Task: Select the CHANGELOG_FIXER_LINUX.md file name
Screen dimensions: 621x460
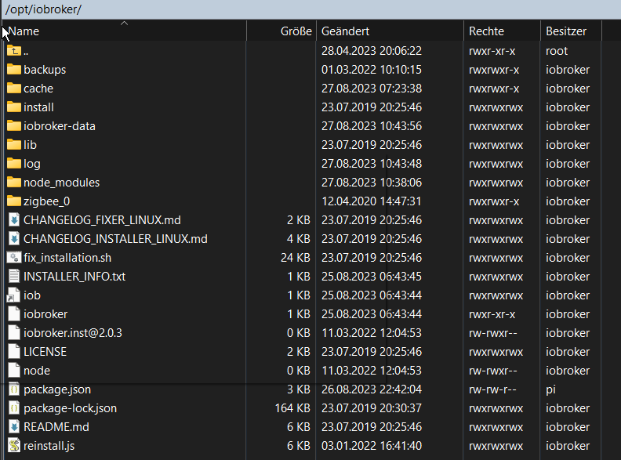Action: [x=102, y=220]
